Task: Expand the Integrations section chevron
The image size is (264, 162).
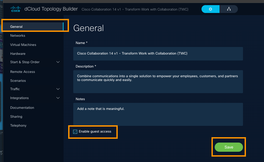Action: (58, 98)
